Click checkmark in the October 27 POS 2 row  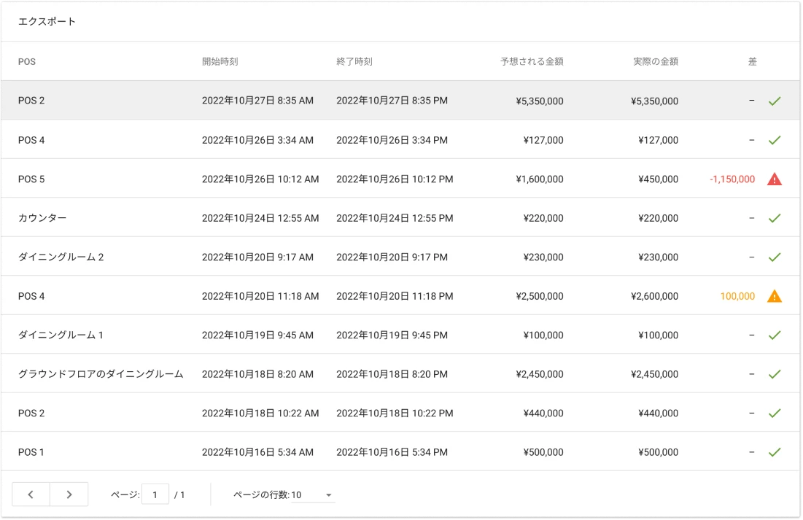point(774,101)
